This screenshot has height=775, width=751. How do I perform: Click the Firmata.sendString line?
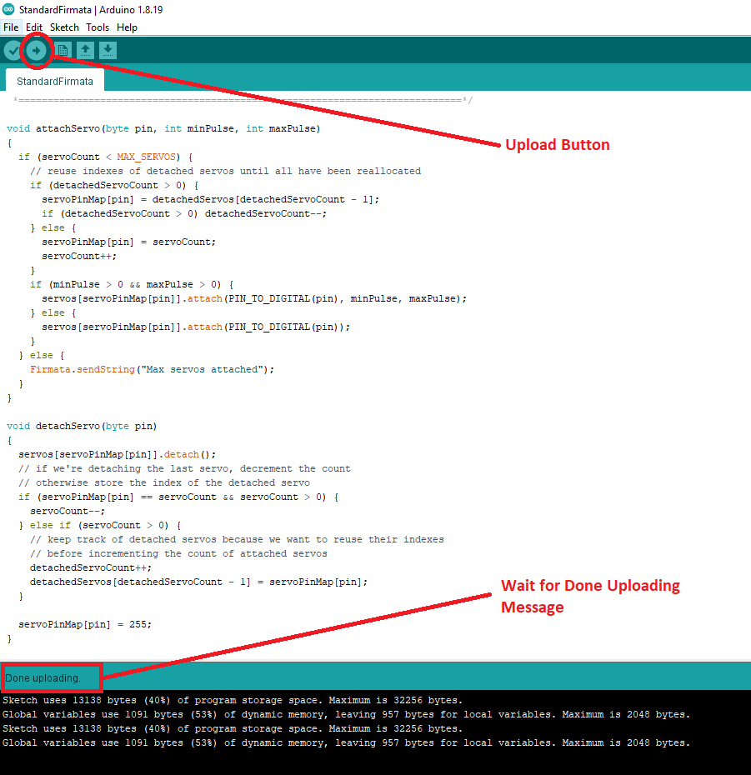click(153, 369)
